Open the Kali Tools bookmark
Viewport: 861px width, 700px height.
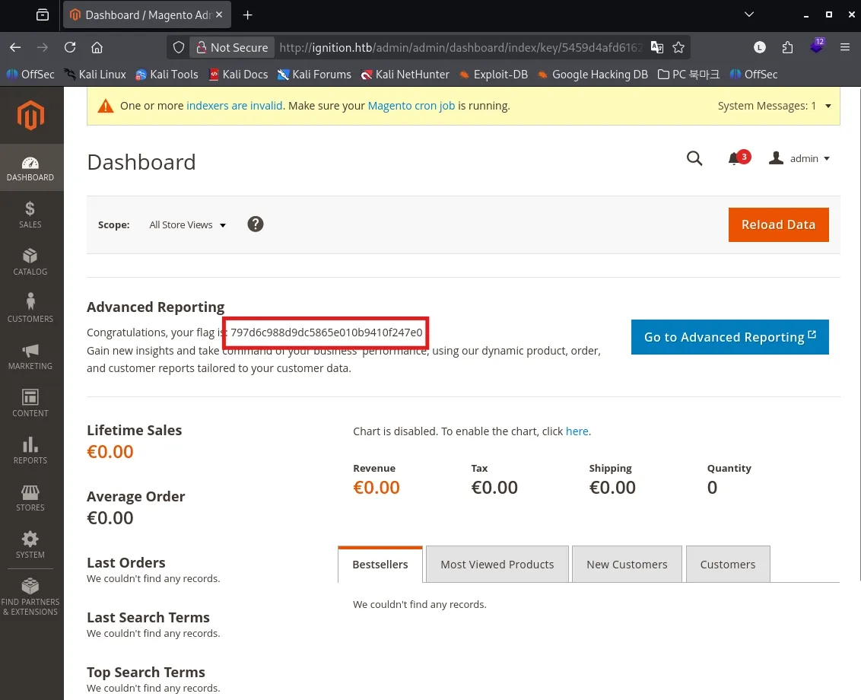click(x=167, y=74)
